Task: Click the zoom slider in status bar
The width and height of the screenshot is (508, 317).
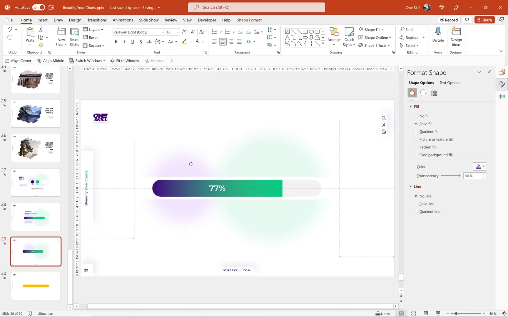Action: tap(466, 313)
